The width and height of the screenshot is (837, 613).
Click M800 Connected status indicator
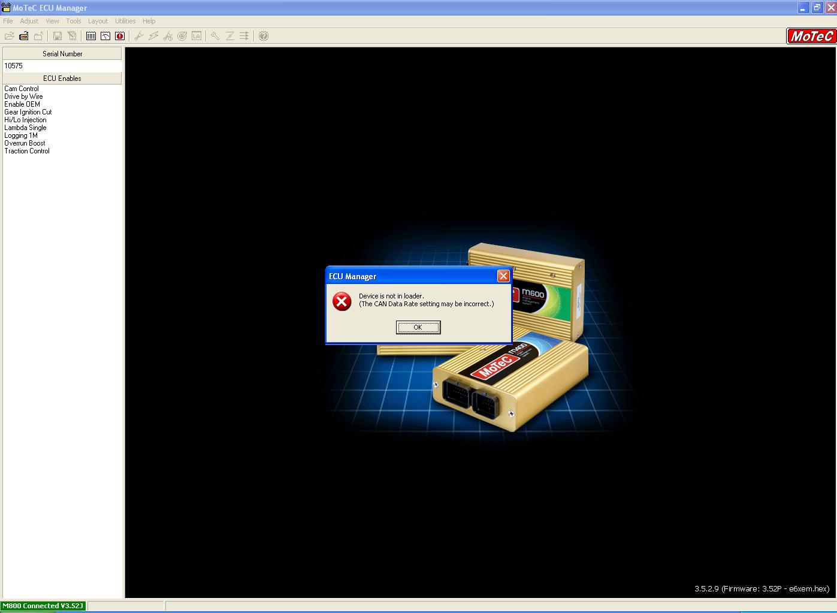tap(43, 606)
